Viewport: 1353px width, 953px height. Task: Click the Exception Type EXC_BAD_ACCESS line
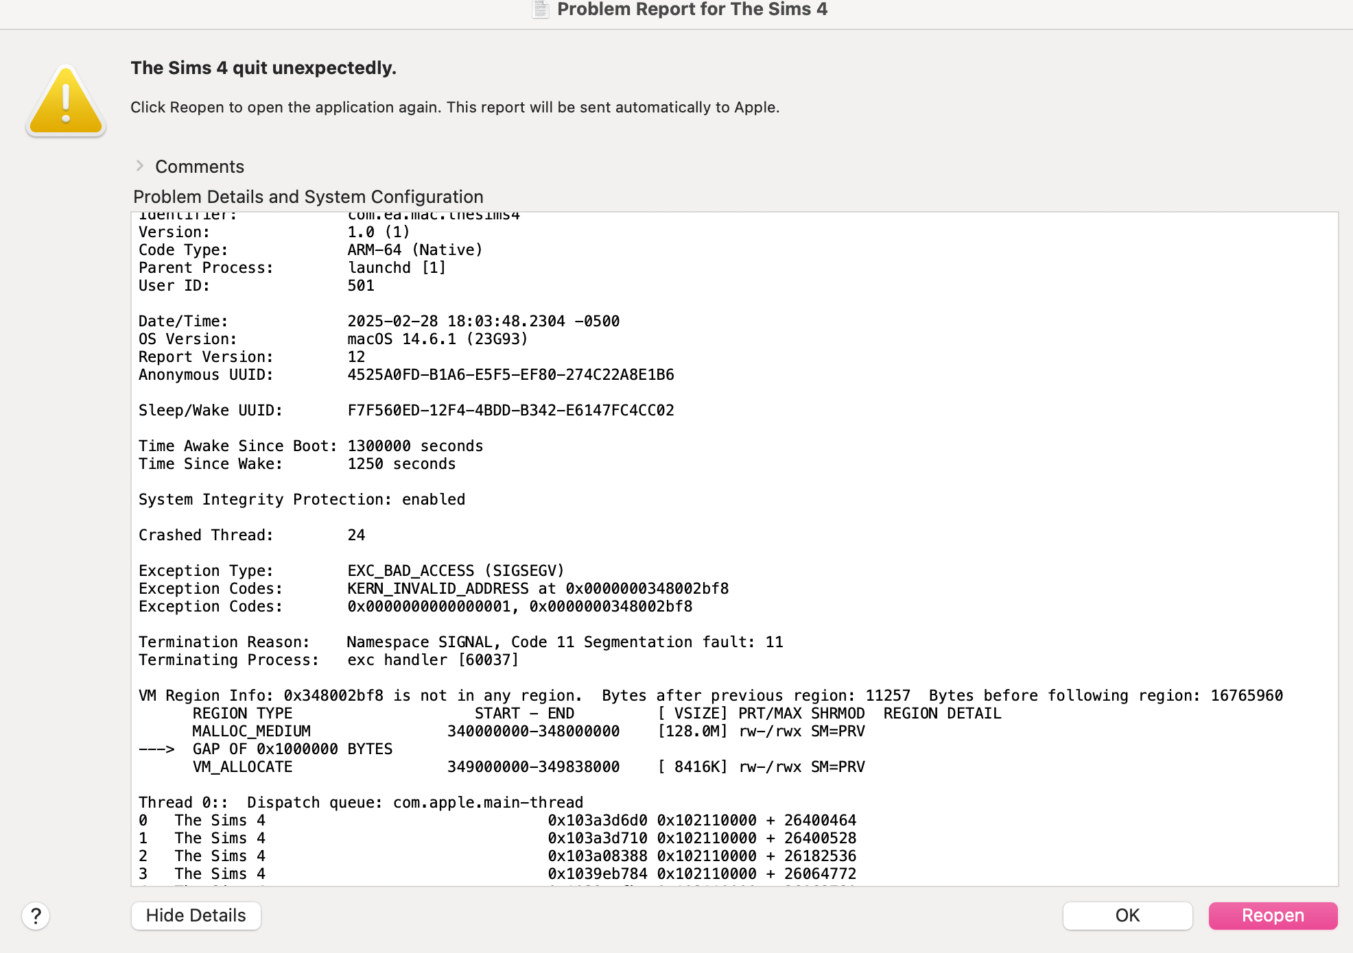point(351,570)
